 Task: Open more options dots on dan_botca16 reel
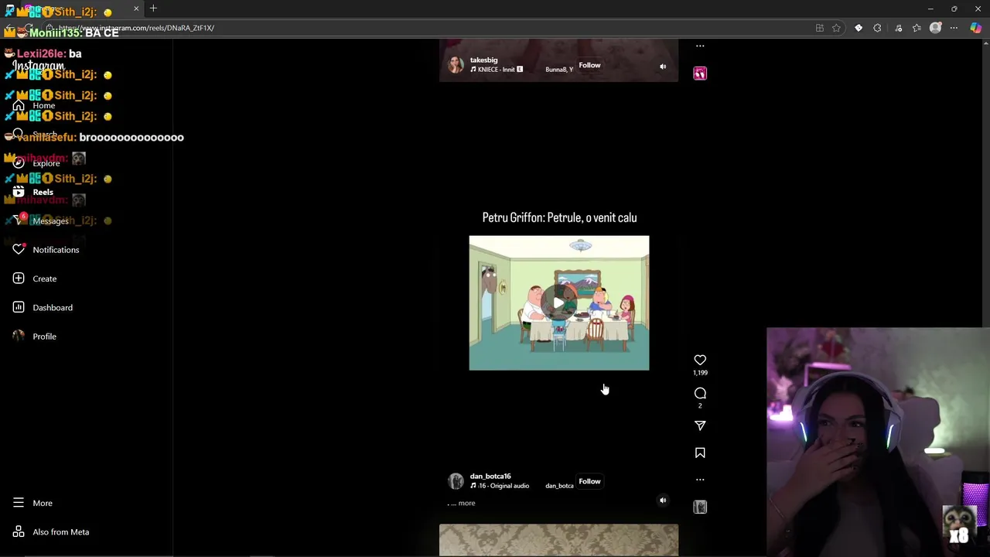tap(700, 480)
